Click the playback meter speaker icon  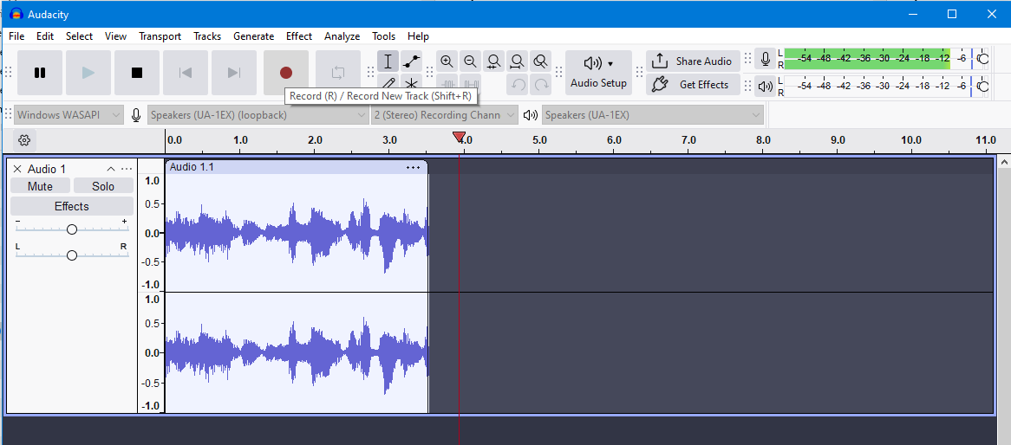coord(766,86)
